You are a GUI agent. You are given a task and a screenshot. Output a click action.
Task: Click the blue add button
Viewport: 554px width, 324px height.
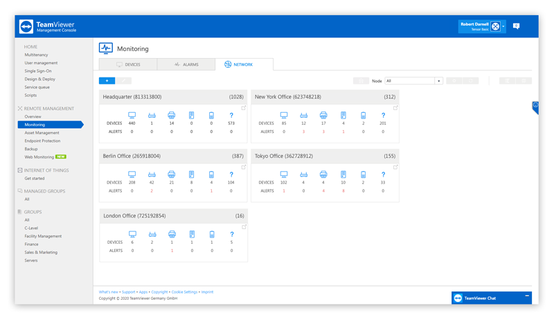(107, 81)
